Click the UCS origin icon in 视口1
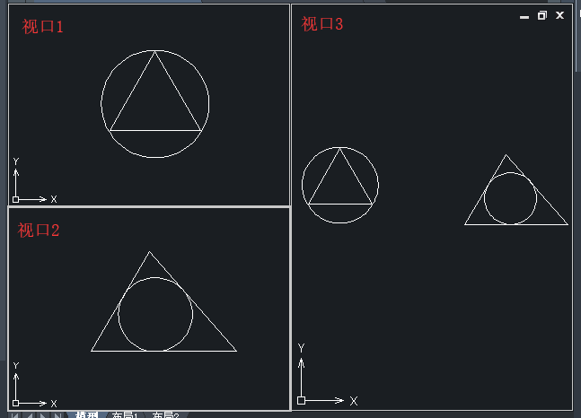 (15, 199)
